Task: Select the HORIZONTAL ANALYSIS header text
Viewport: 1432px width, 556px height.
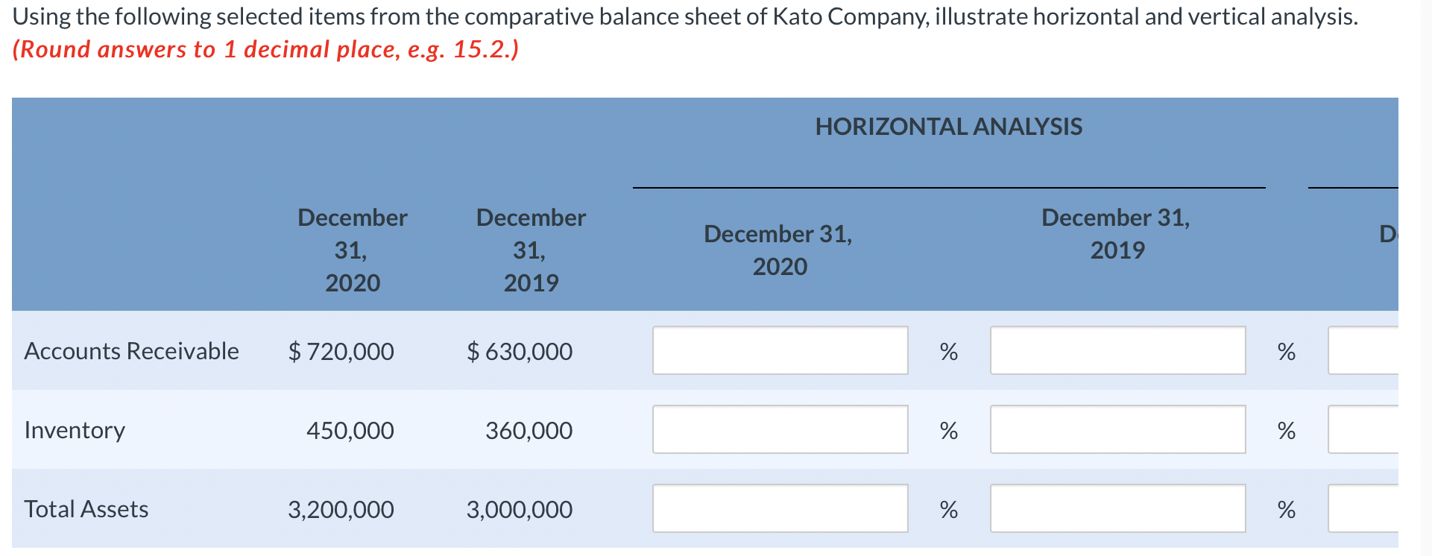Action: pos(949,126)
